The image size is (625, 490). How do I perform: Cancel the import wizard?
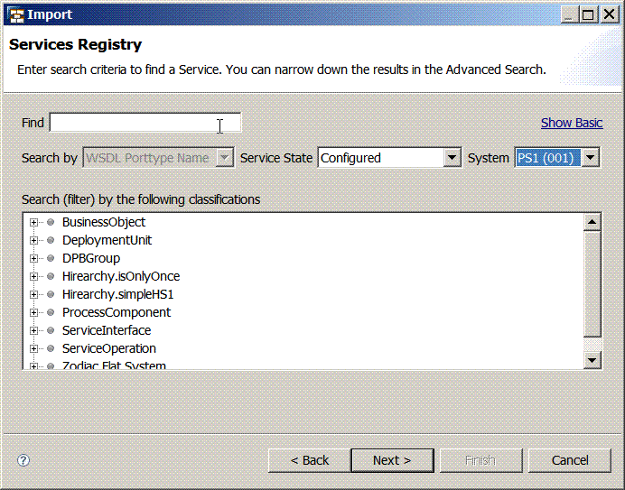[x=570, y=460]
